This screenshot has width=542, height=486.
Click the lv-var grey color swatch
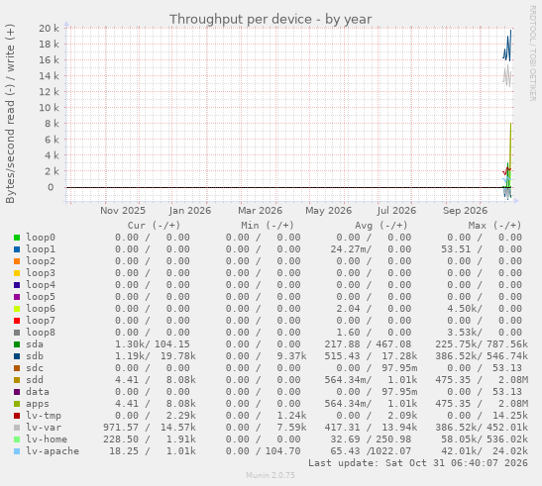coord(17,428)
